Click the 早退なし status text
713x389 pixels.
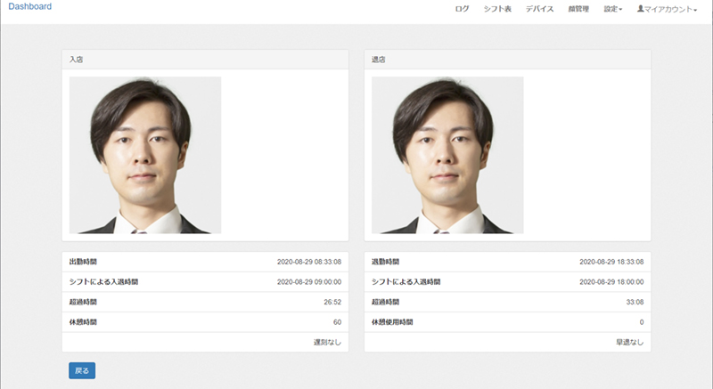pyautogui.click(x=629, y=342)
